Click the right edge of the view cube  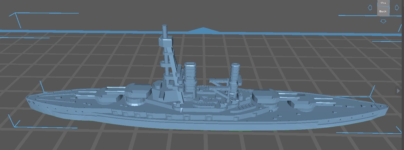tap(389, 8)
